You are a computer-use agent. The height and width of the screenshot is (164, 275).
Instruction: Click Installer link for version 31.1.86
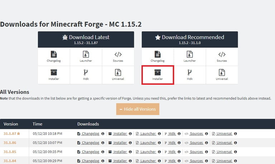(120, 143)
